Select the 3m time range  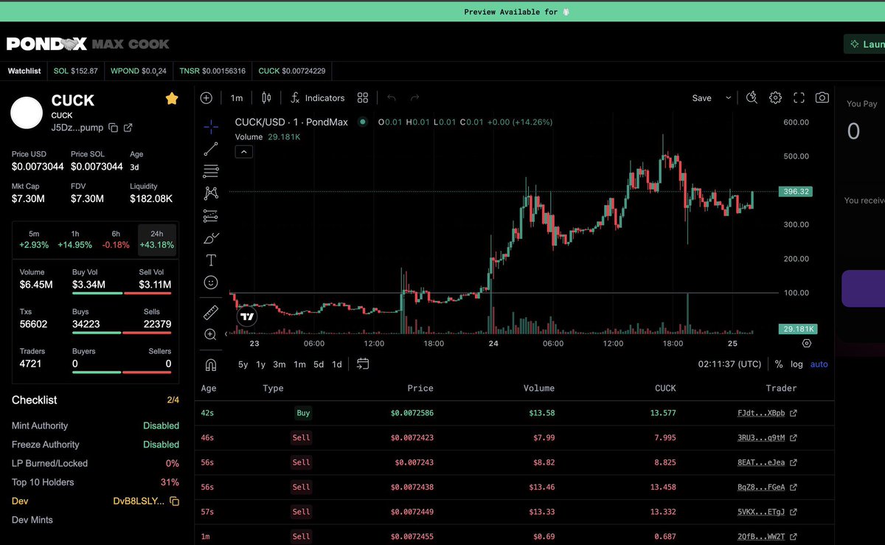click(x=280, y=364)
